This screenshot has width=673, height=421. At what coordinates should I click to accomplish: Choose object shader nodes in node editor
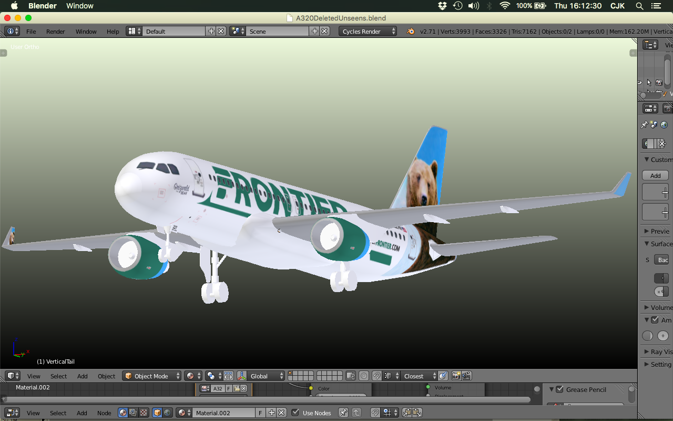point(157,413)
